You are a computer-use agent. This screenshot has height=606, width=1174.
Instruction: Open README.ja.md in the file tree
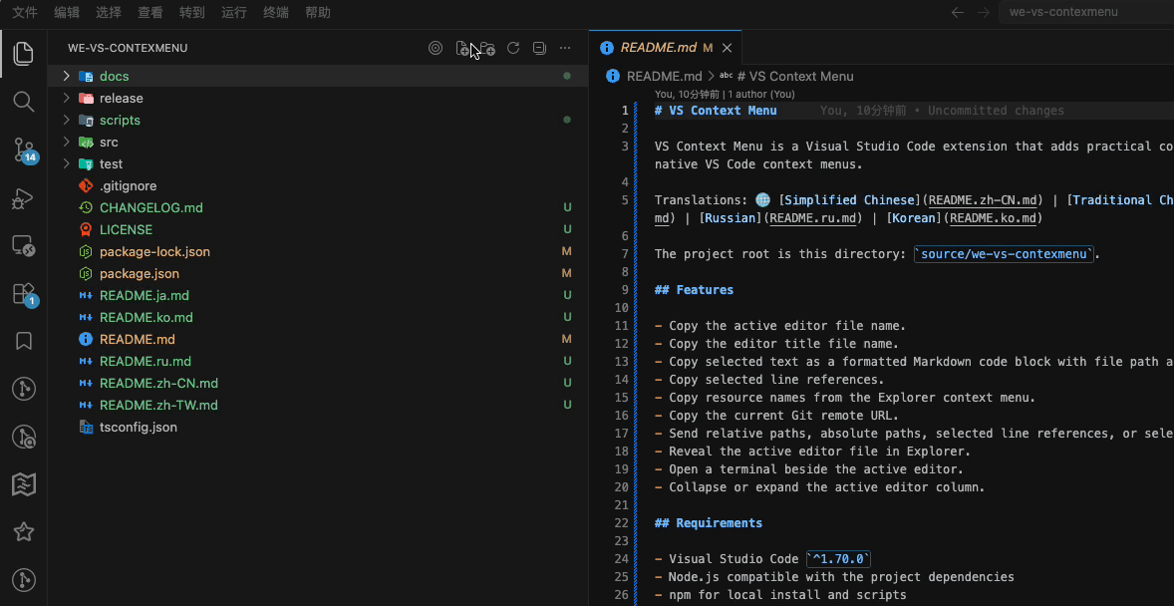(144, 295)
